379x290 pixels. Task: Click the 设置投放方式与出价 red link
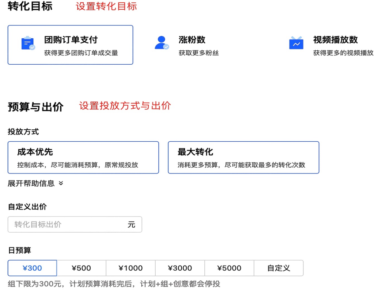(125, 106)
